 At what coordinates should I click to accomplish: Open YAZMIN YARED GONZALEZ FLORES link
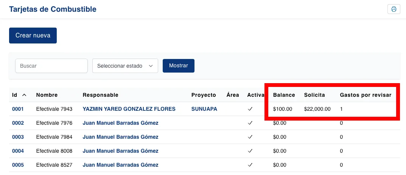point(129,109)
